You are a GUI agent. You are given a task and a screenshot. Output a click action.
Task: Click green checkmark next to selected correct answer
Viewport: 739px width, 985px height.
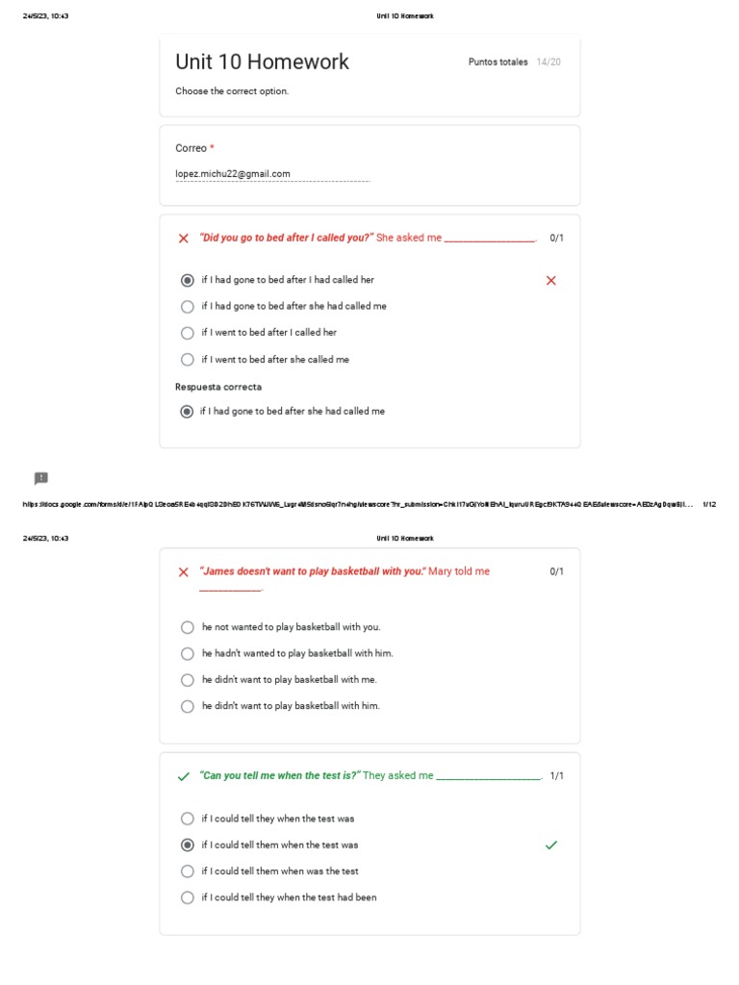click(x=550, y=846)
